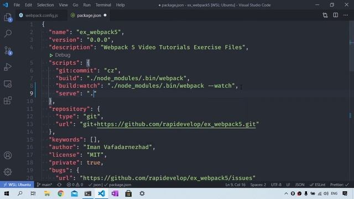
Task: Open the github ex_webpack5.git repository link
Action: (x=176, y=124)
